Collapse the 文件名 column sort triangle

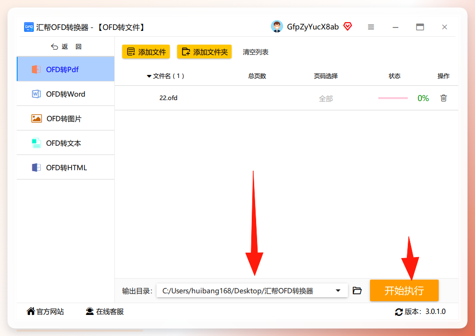click(x=149, y=77)
